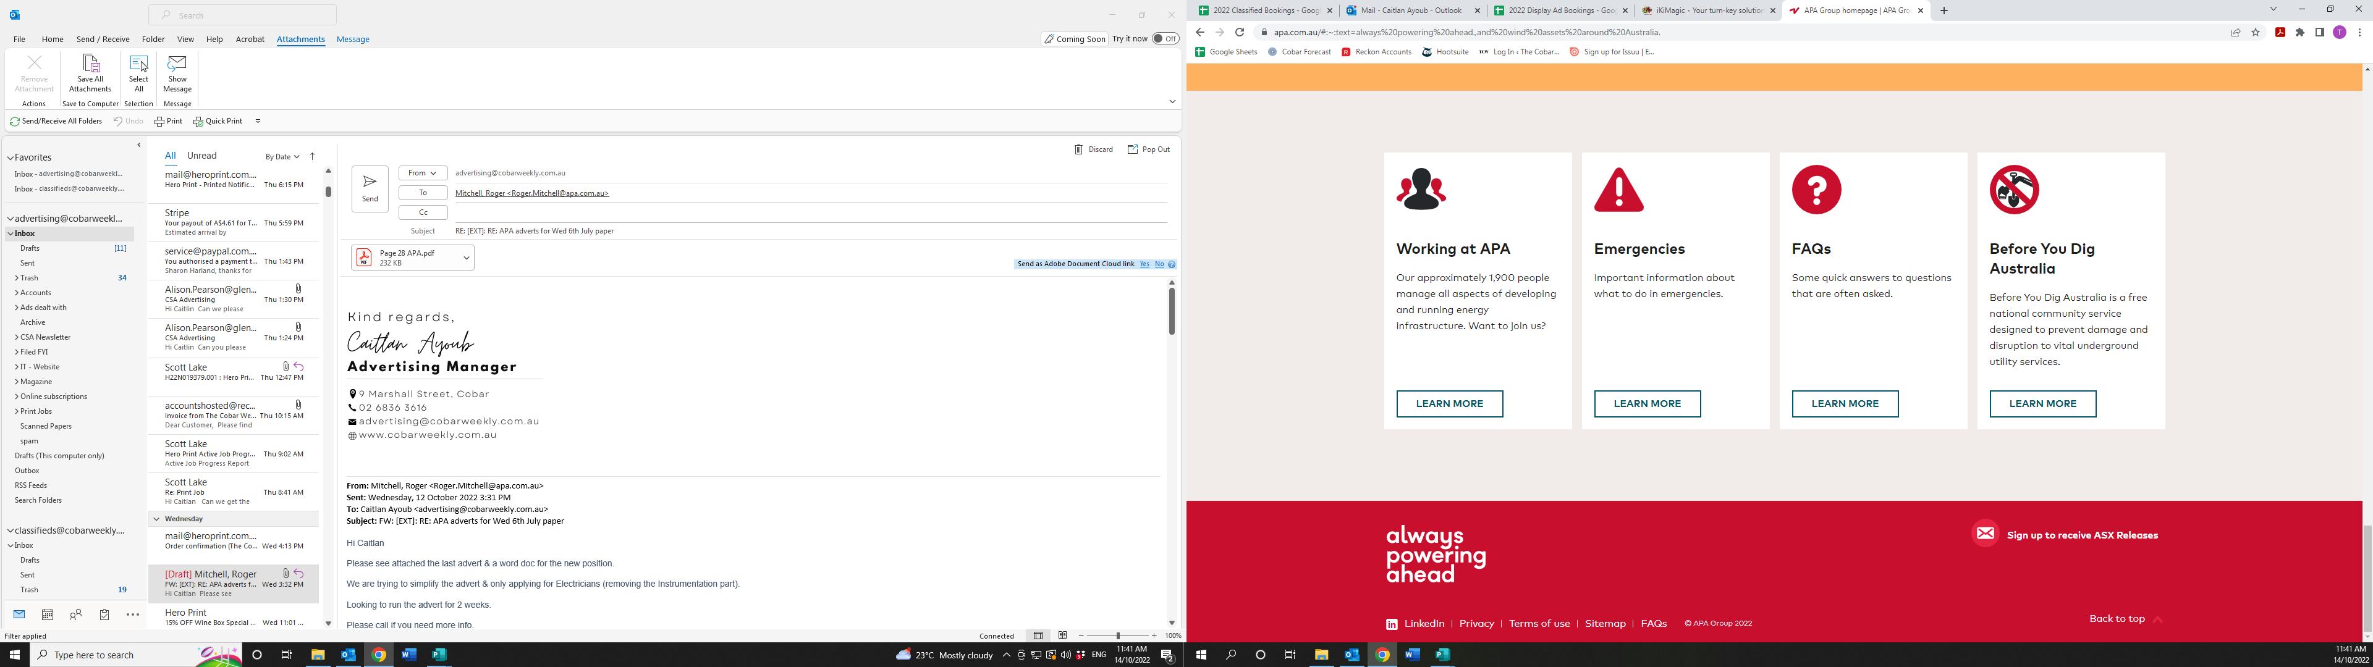Open the Calendar icon in Outlook navigation

pyautogui.click(x=47, y=615)
